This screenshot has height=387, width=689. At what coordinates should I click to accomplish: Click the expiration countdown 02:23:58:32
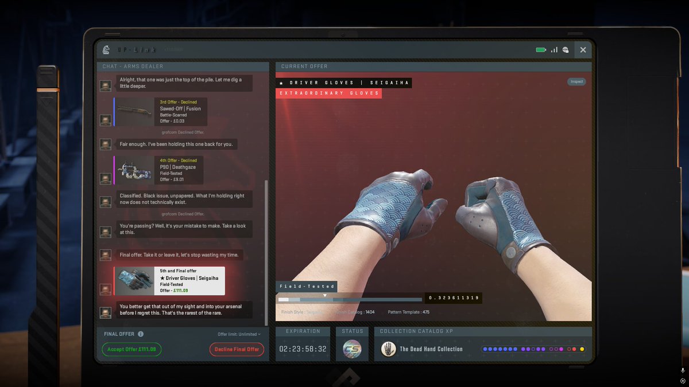coord(303,349)
